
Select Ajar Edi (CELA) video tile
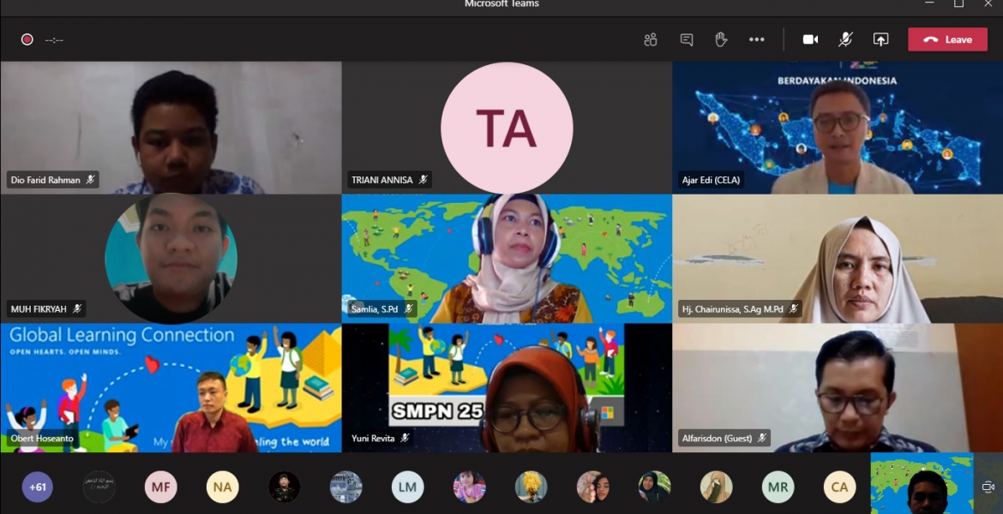[838, 128]
